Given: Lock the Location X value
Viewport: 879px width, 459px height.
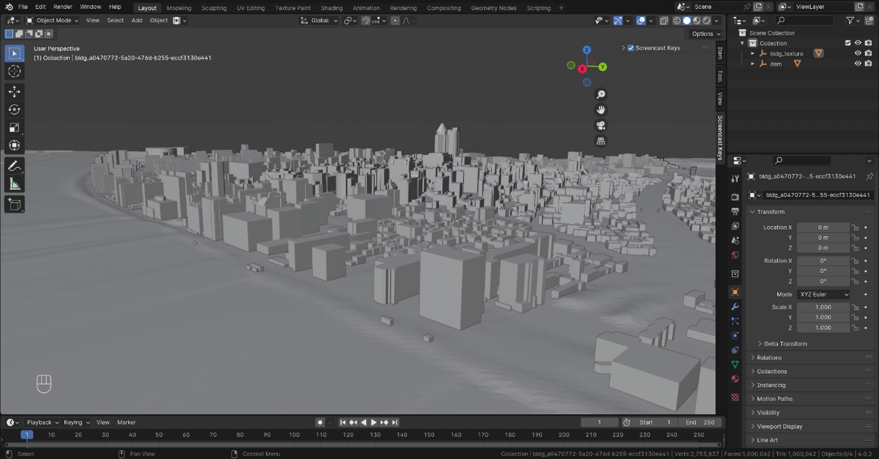Looking at the screenshot, I should click(x=855, y=227).
